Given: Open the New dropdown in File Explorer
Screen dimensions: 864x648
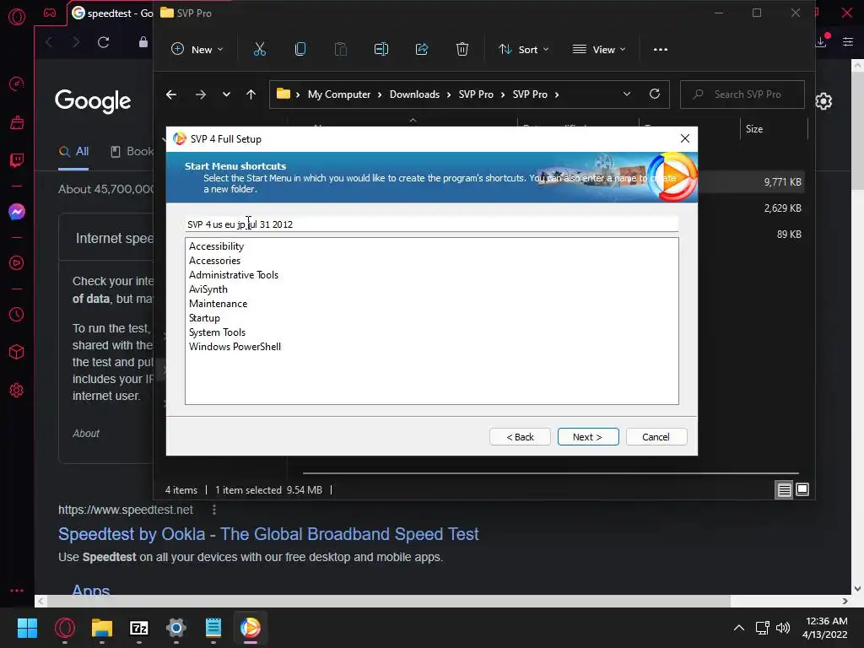Looking at the screenshot, I should 197,50.
